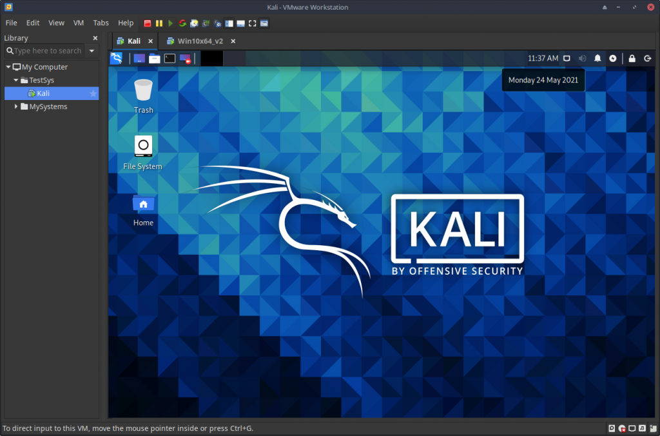Open the file manager panel icon
Screen dimensions: 660x436
[155, 58]
